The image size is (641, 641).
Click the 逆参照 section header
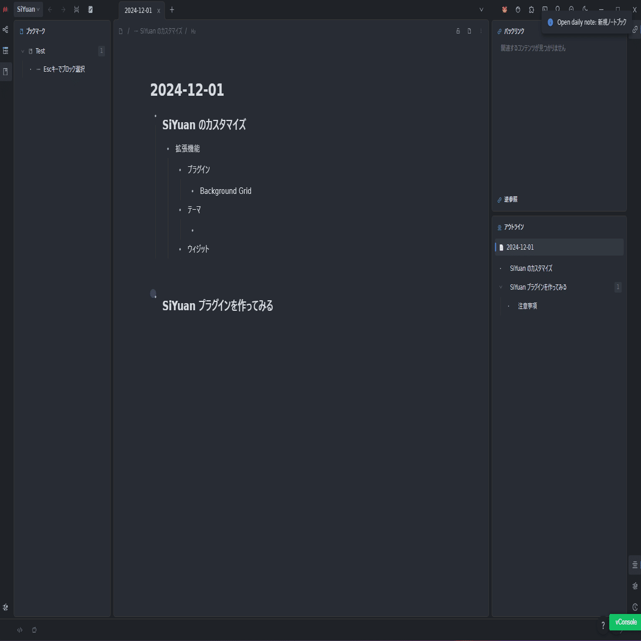(x=511, y=200)
